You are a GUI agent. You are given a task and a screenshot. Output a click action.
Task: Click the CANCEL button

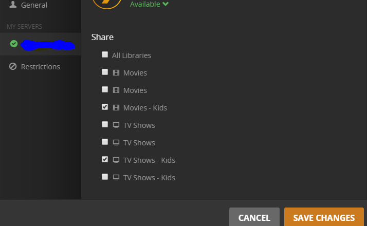254,217
